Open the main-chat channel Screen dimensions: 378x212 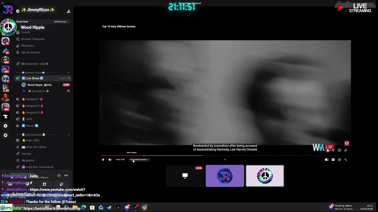(x=32, y=140)
